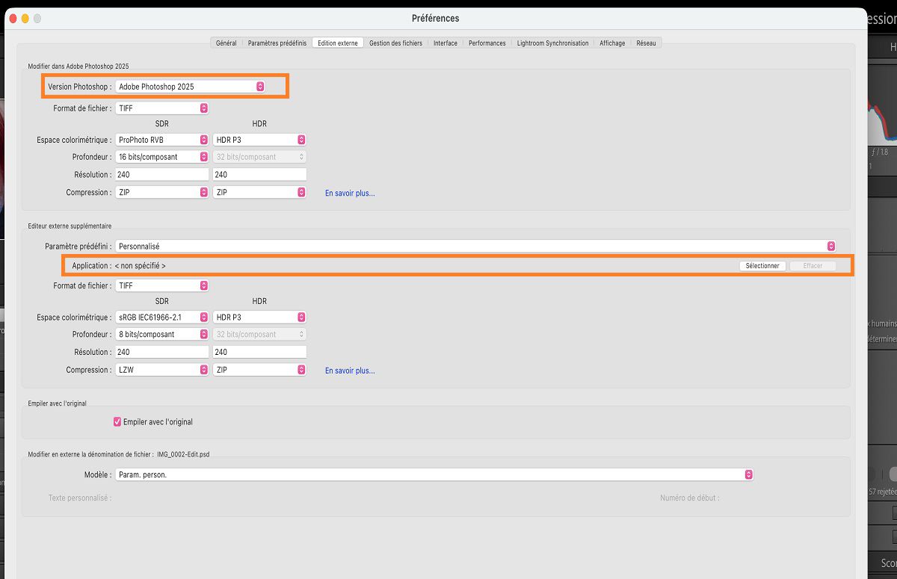
Task: Open Photoshop HDR P3 color space dropdown
Action: [259, 140]
